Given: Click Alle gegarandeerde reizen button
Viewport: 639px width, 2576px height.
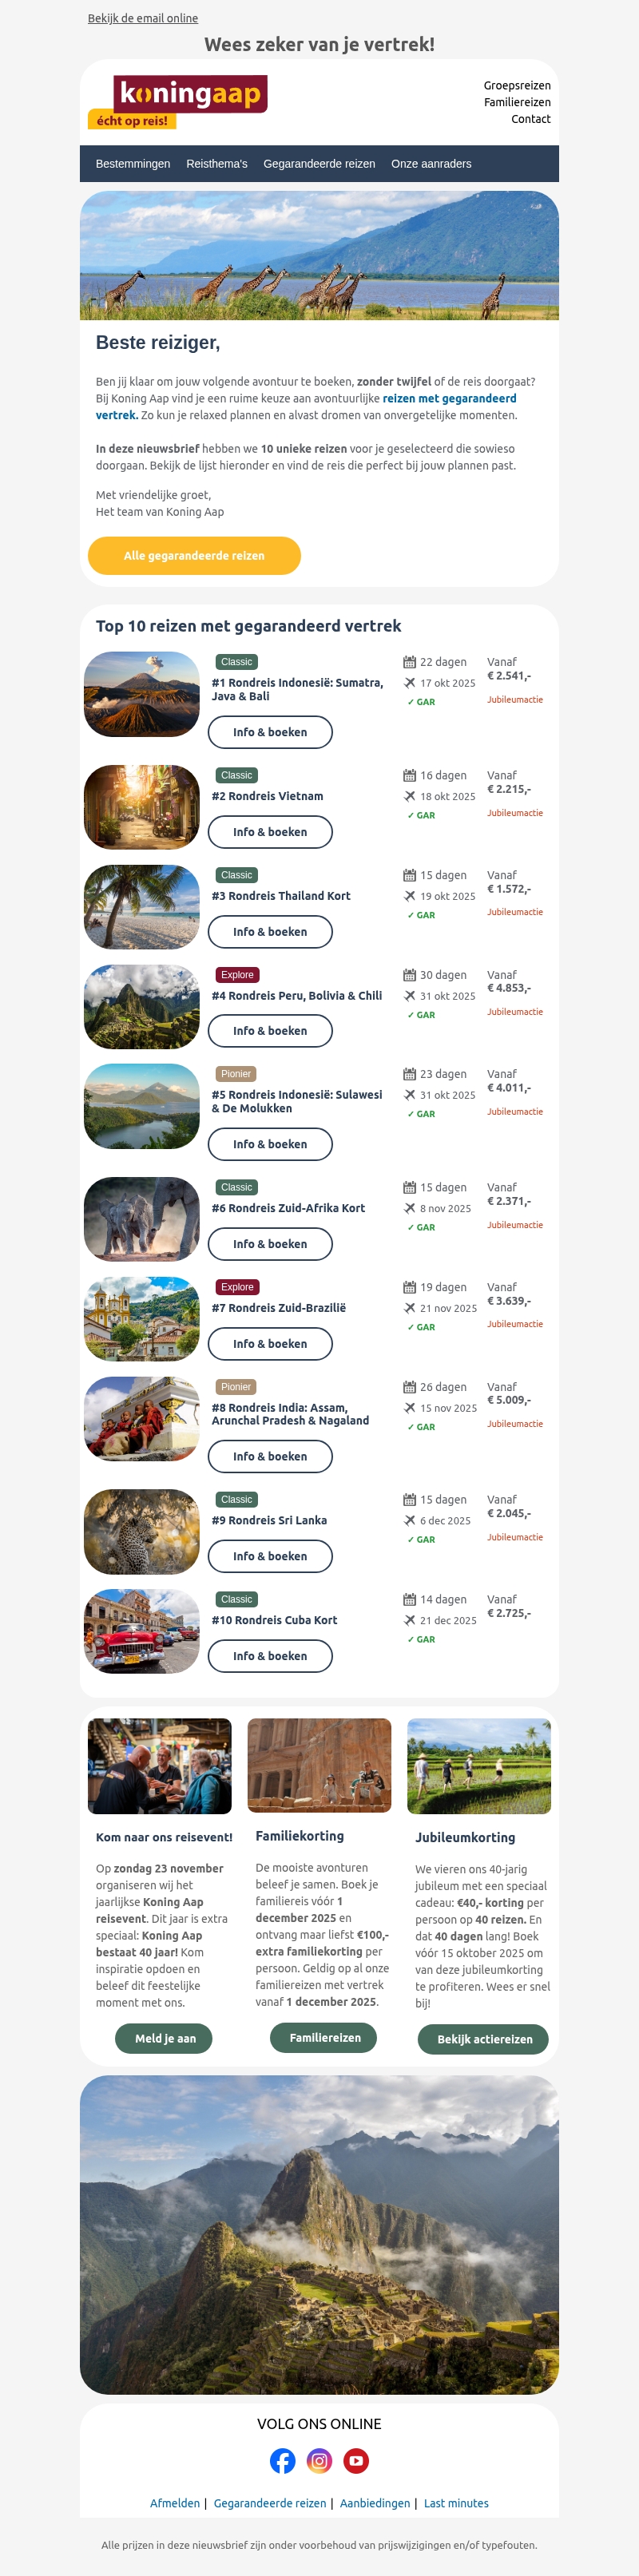Looking at the screenshot, I should pos(194,556).
